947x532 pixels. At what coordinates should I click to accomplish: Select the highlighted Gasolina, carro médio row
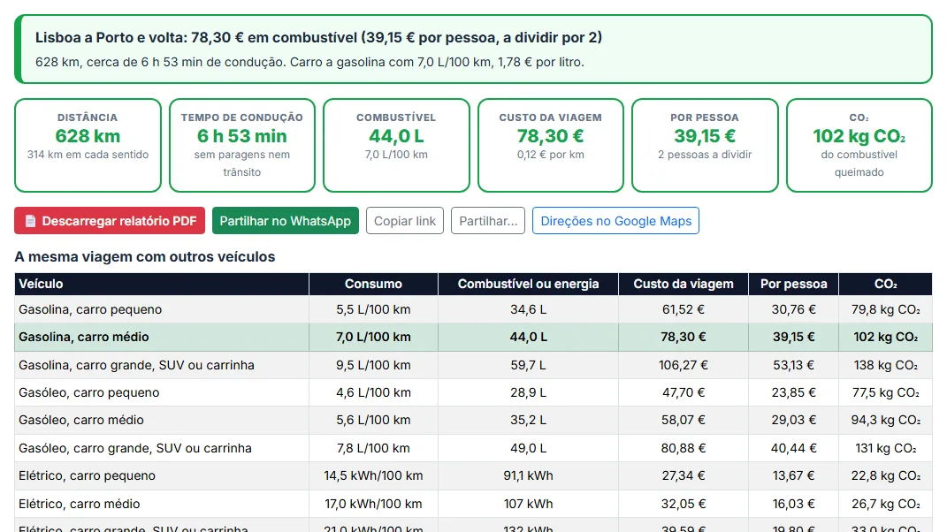[474, 337]
